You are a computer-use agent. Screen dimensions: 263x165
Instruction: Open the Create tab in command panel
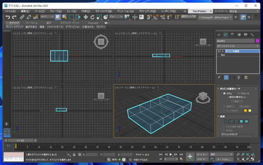pyautogui.click(x=219, y=35)
